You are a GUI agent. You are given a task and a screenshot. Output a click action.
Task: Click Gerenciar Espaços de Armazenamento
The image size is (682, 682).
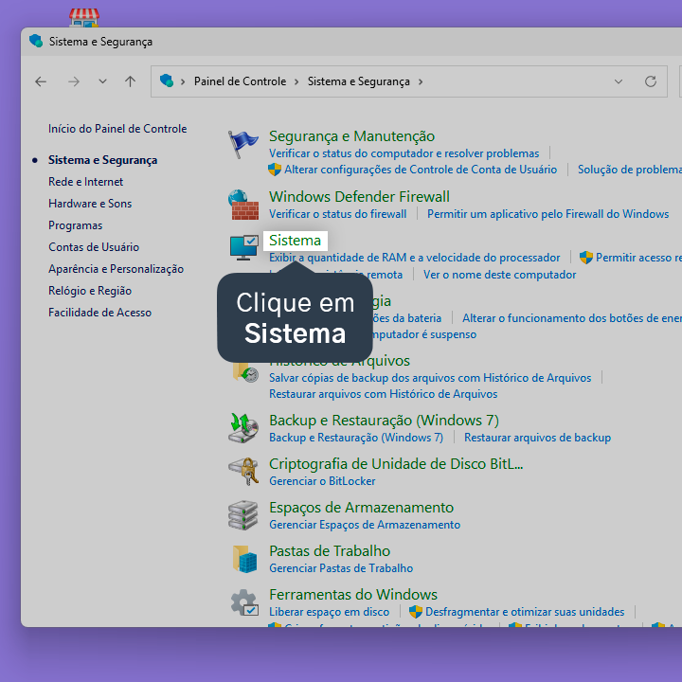click(365, 525)
